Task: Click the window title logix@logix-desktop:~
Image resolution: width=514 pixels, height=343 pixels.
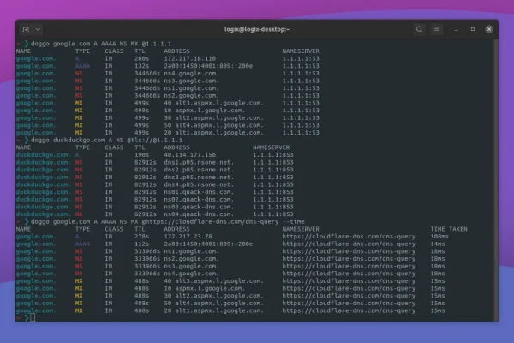Action: [257, 29]
